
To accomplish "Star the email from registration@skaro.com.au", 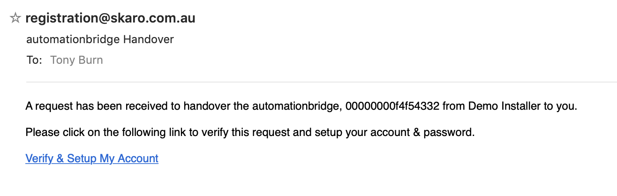I will [x=15, y=18].
